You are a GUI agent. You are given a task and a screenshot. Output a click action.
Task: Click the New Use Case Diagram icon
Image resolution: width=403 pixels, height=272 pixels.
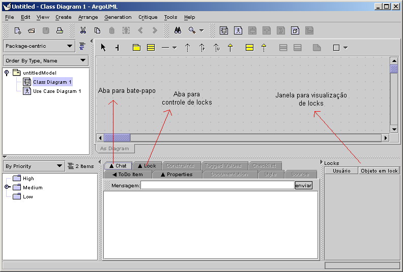click(238, 30)
